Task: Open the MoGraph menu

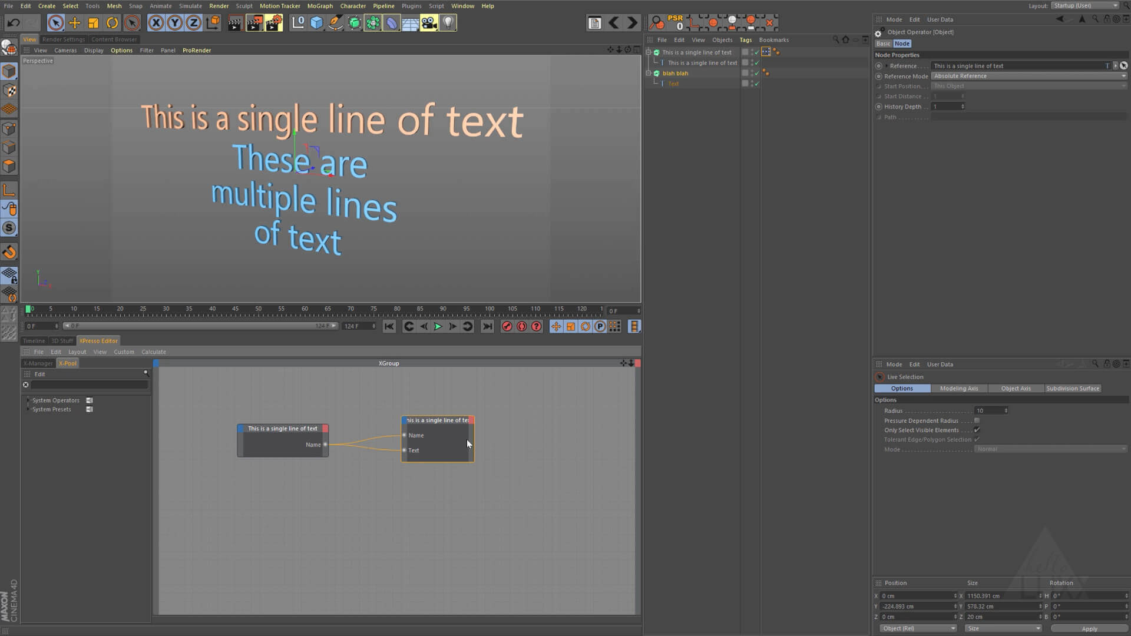Action: (x=320, y=6)
